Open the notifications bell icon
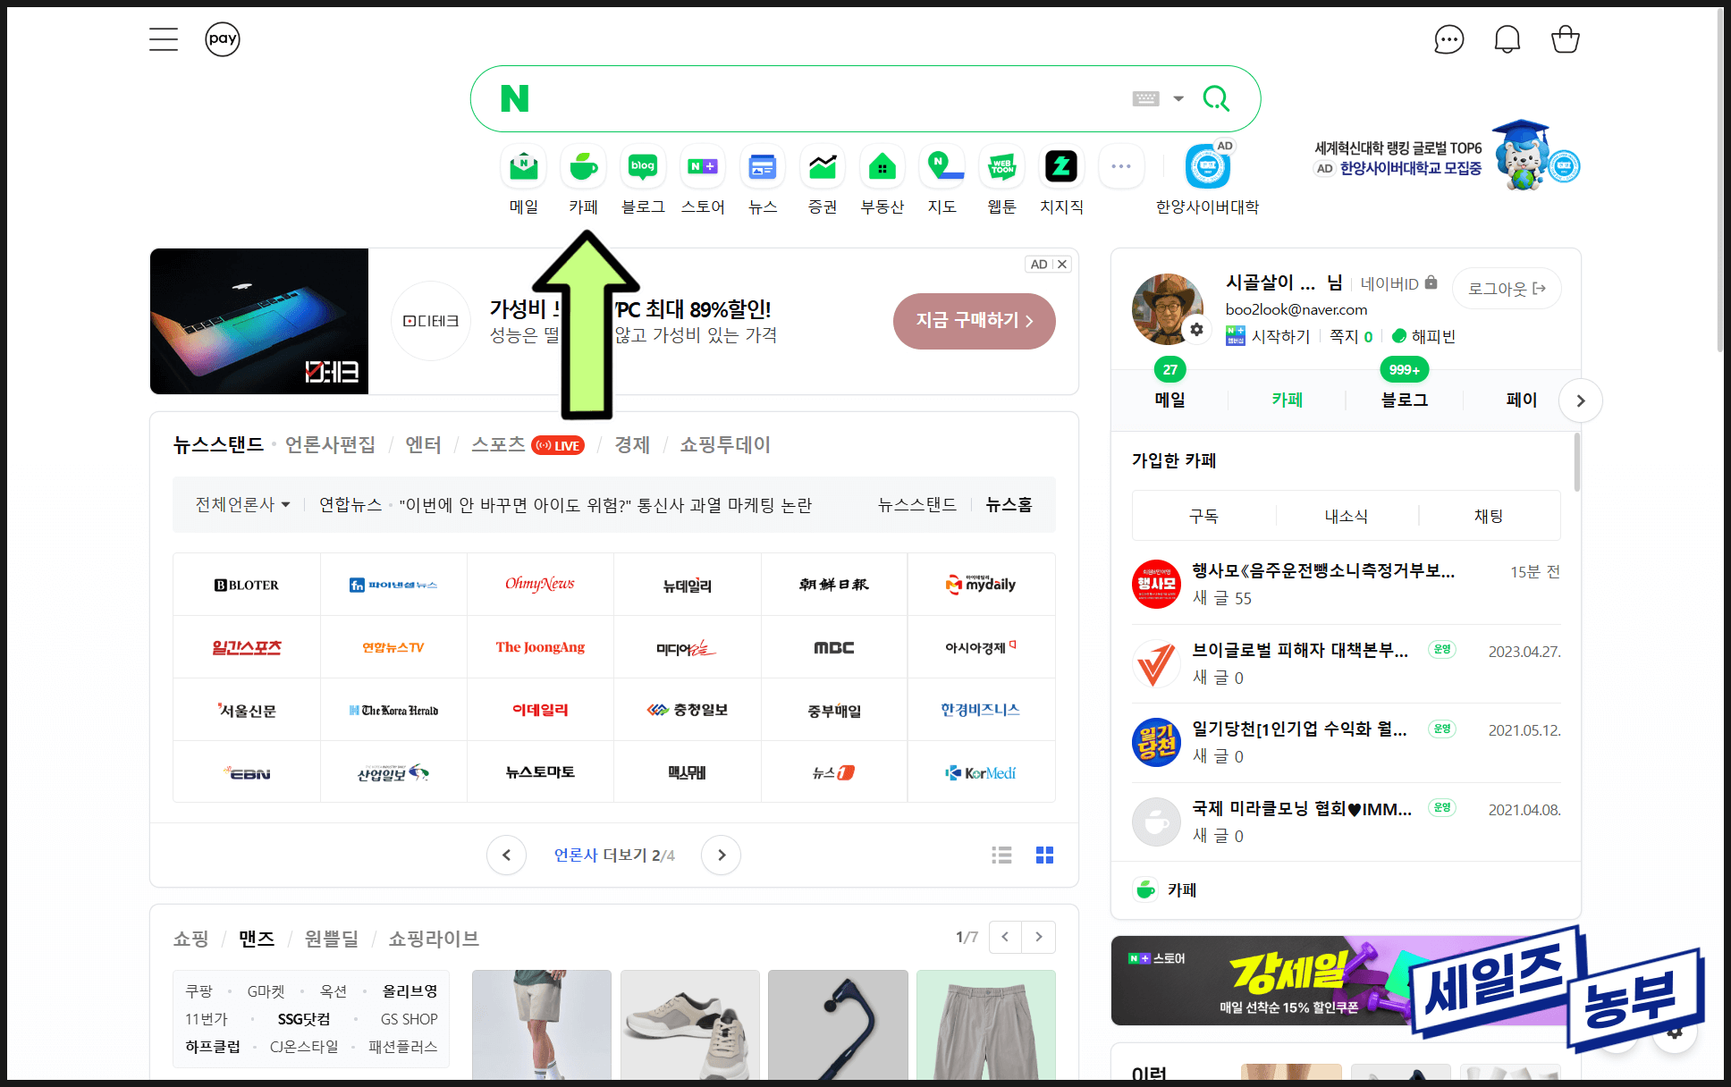Viewport: 1731px width, 1087px height. pos(1507,39)
